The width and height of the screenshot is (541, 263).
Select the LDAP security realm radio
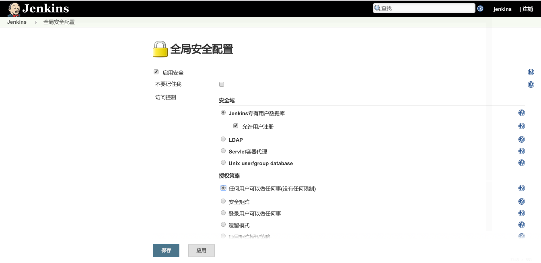click(x=223, y=139)
